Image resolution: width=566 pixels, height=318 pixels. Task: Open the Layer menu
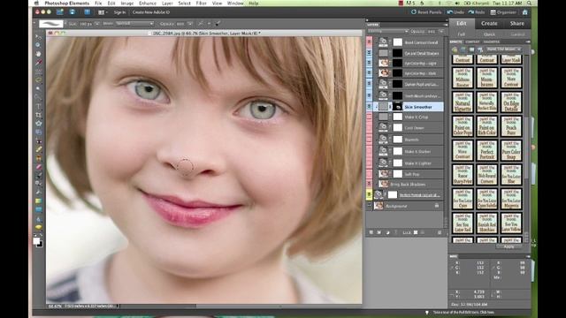167,4
